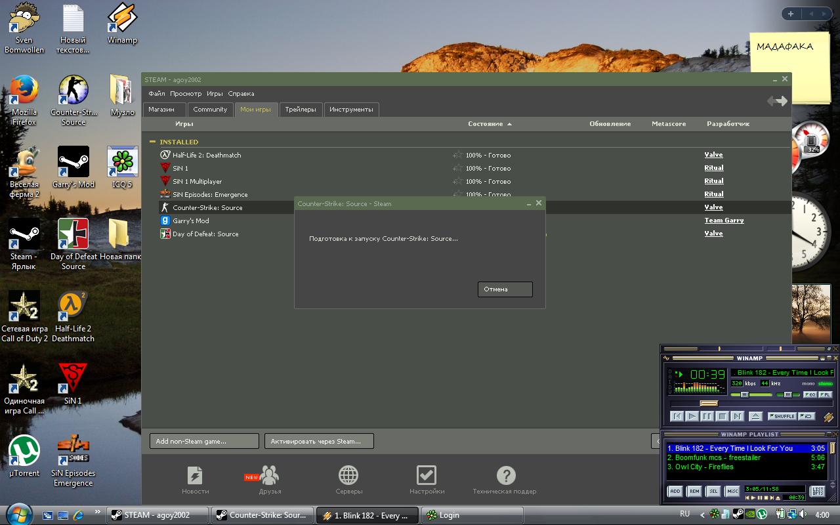The image size is (840, 525).
Task: Click the Add non-Steam game button
Action: point(204,441)
